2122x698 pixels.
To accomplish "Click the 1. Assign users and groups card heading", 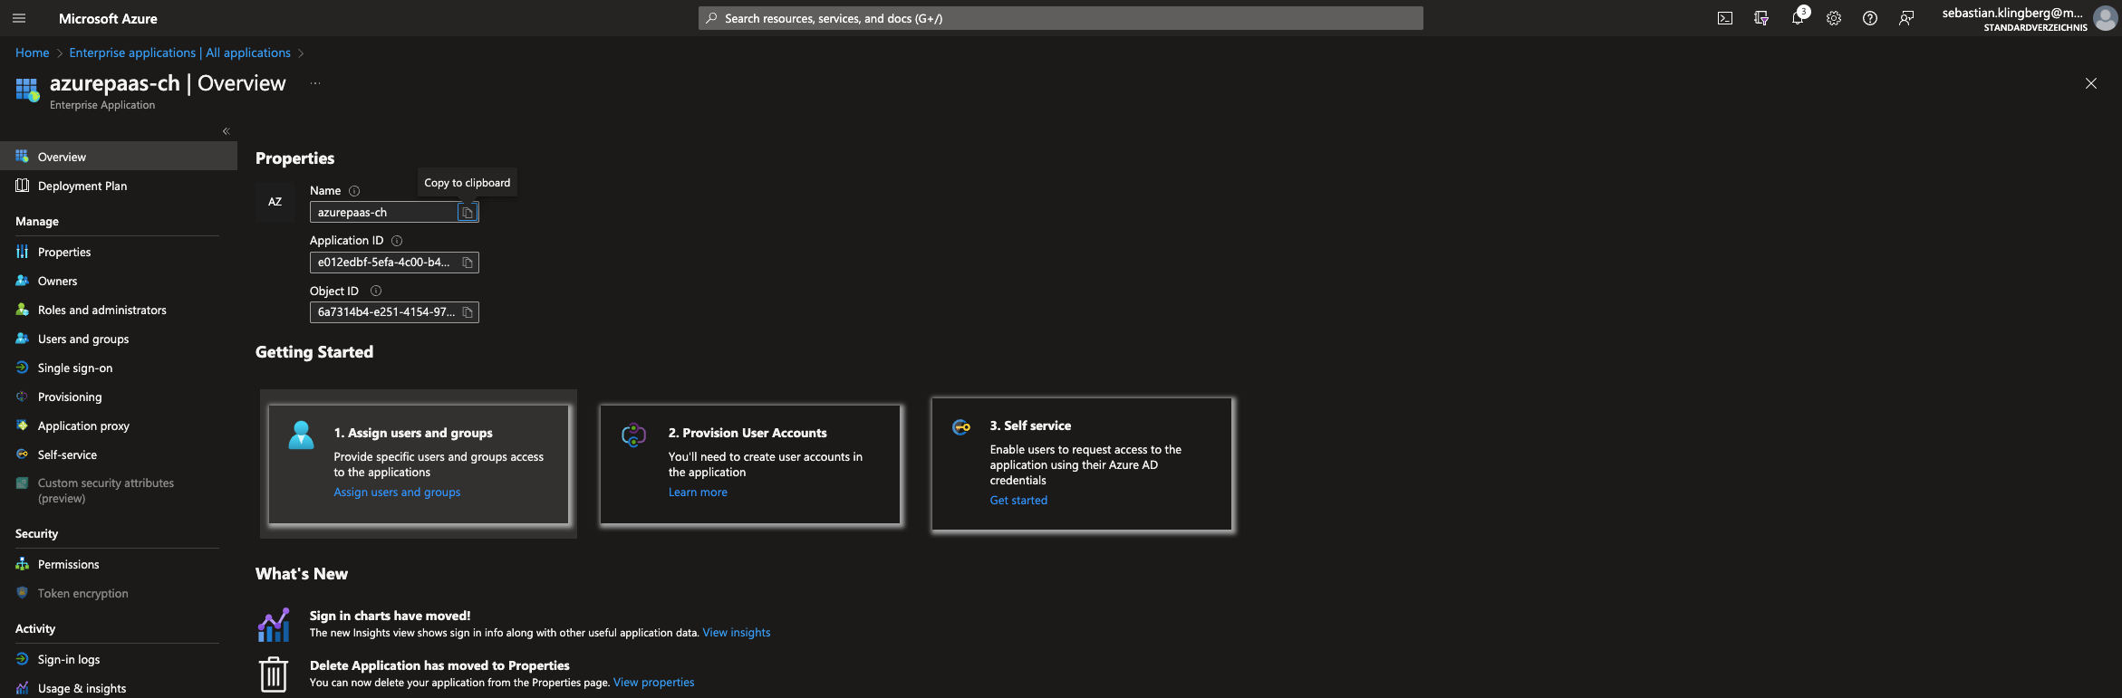I will click(413, 433).
